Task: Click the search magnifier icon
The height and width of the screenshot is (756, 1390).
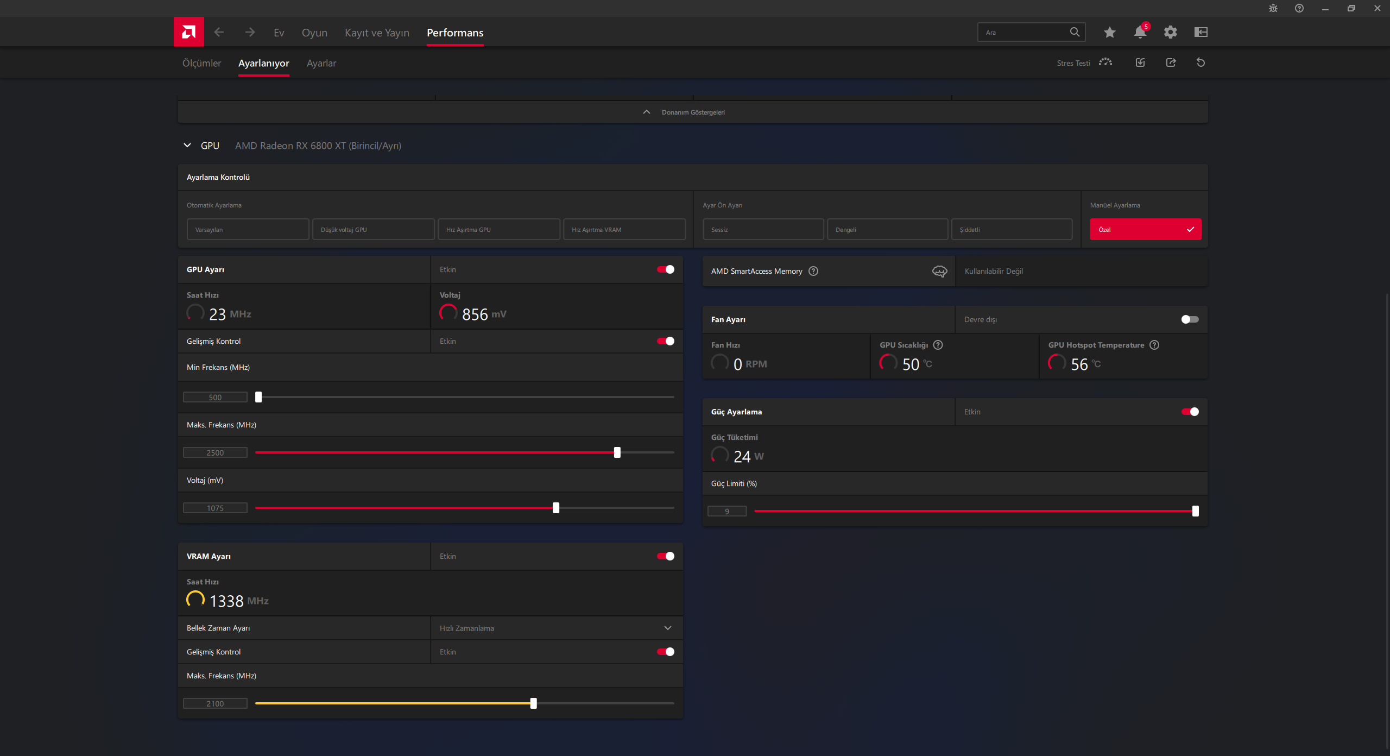Action: [x=1075, y=32]
